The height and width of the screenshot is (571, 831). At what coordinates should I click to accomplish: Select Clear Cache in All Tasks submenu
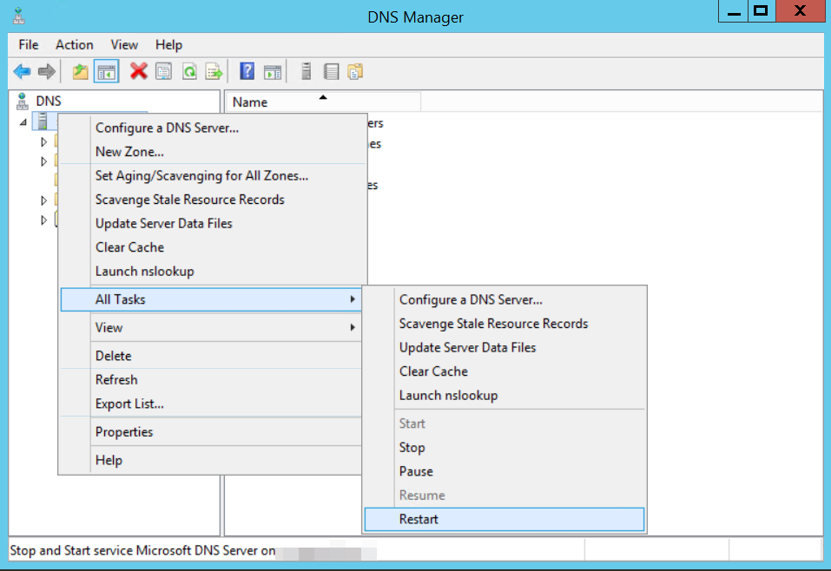(505, 371)
